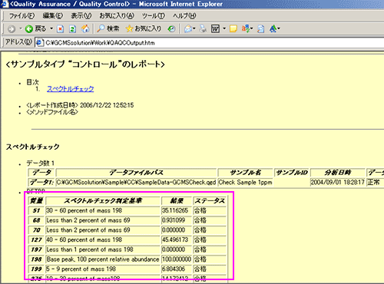Image resolution: width=384 pixels, height=284 pixels.
Task: Click the Less than 1 percent of mass 198 cell
Action: coord(103,249)
